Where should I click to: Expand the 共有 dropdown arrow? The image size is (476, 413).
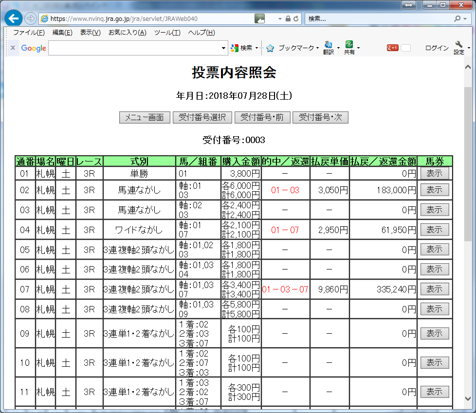(359, 48)
